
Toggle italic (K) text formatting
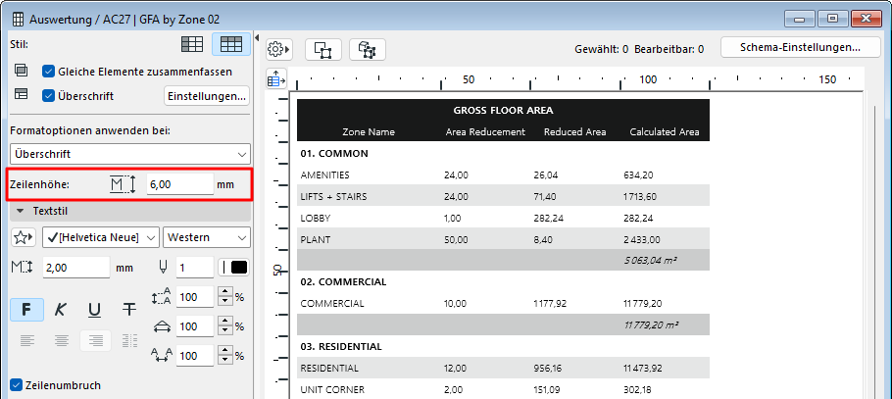(61, 310)
